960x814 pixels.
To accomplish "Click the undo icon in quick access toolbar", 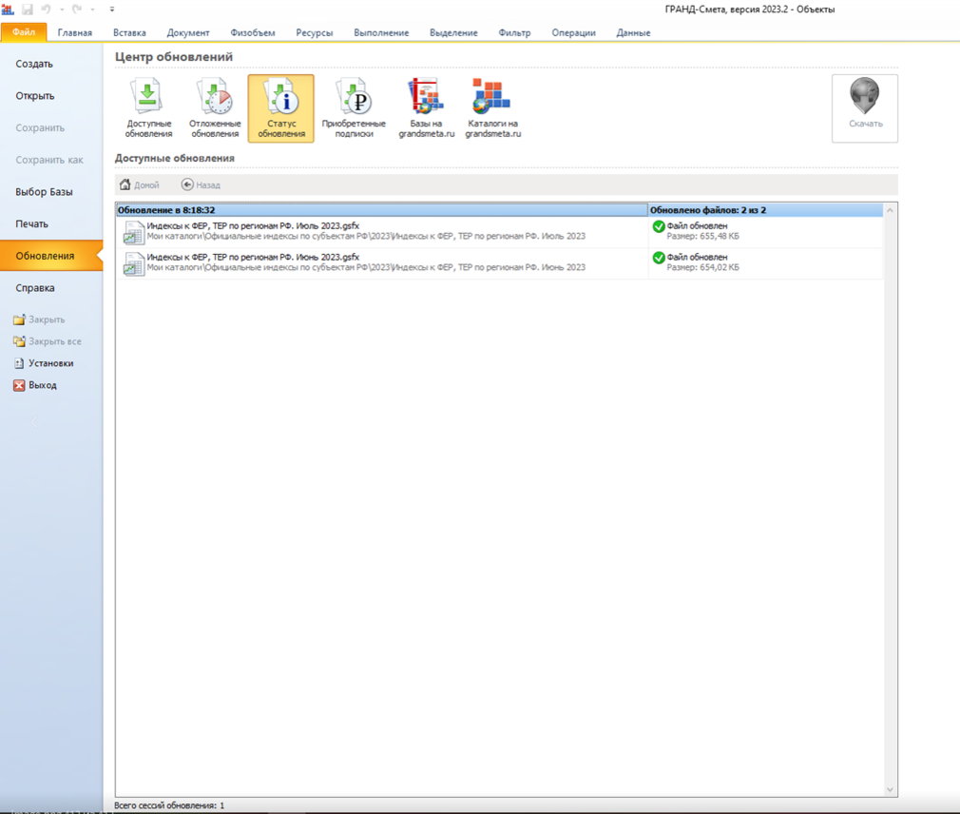I will click(46, 10).
